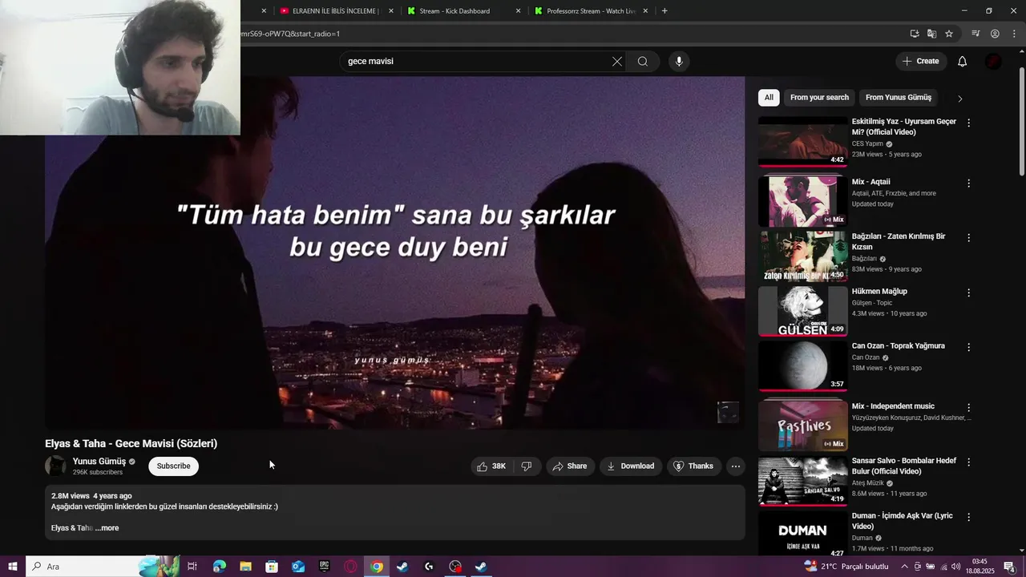Subscribe to Yunus Gümüş
The image size is (1026, 577).
pos(173,466)
